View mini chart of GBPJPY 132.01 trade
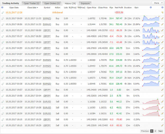 [151, 54]
